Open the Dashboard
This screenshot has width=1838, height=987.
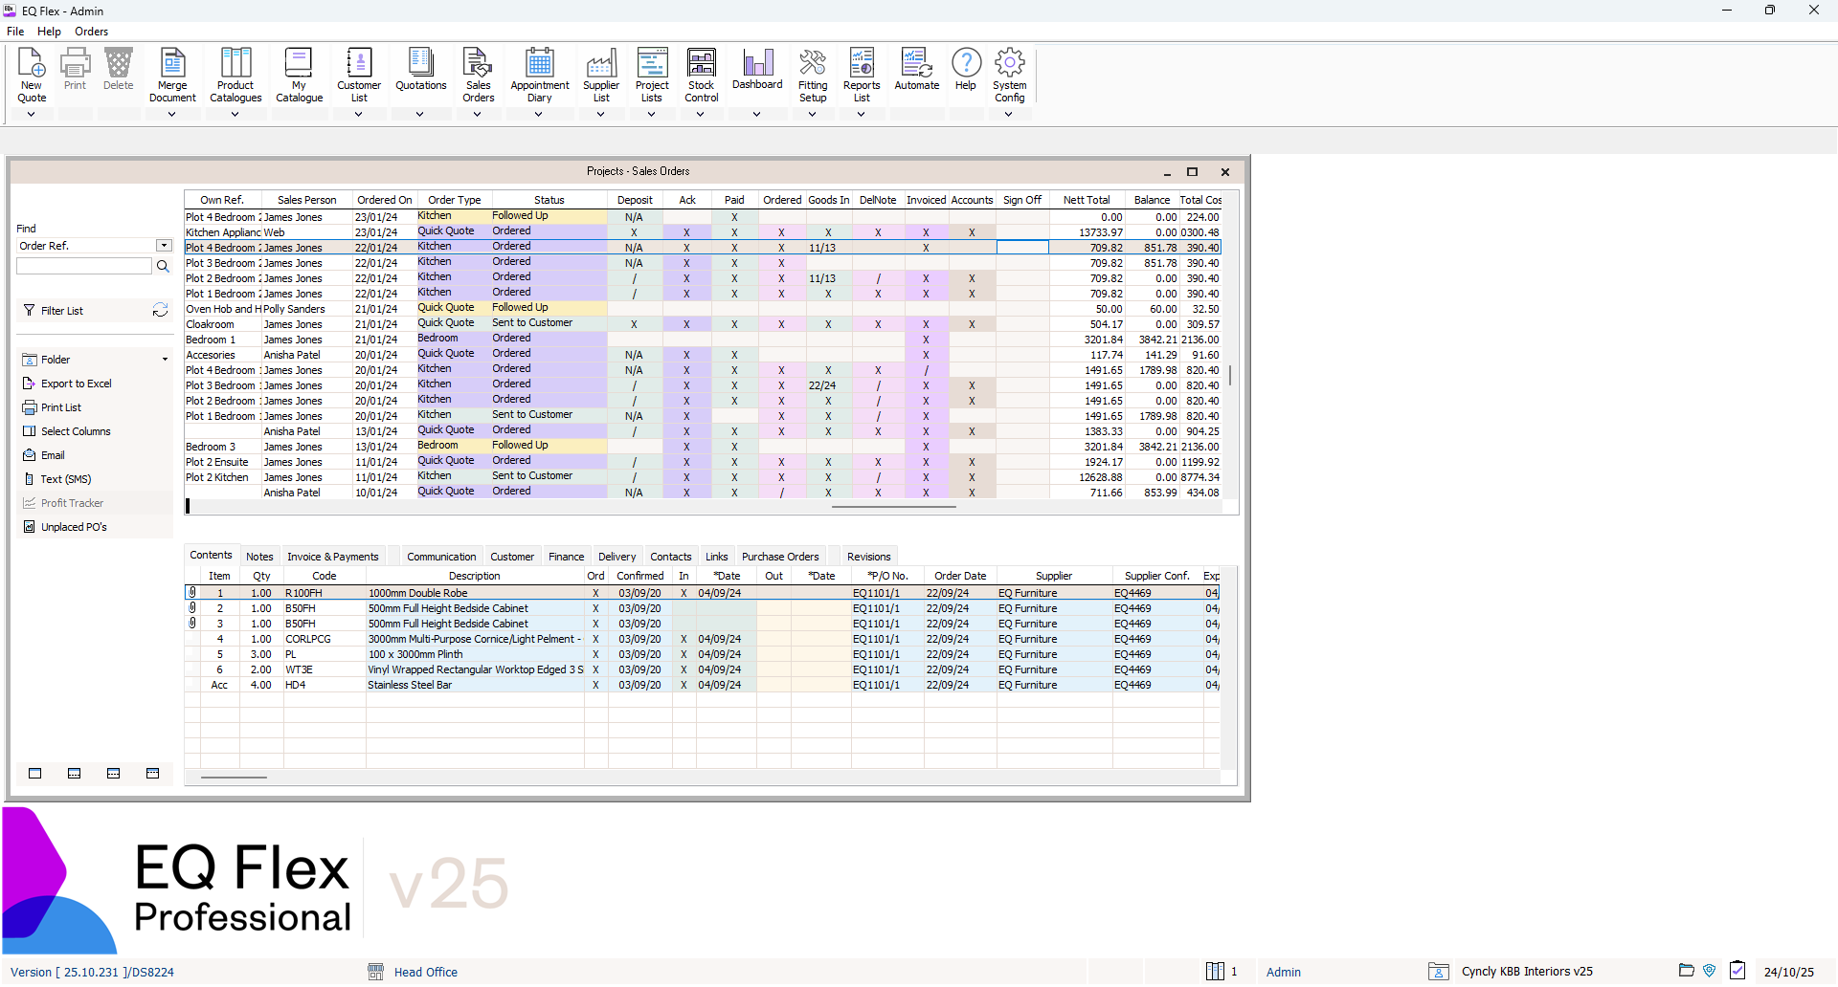(x=757, y=72)
